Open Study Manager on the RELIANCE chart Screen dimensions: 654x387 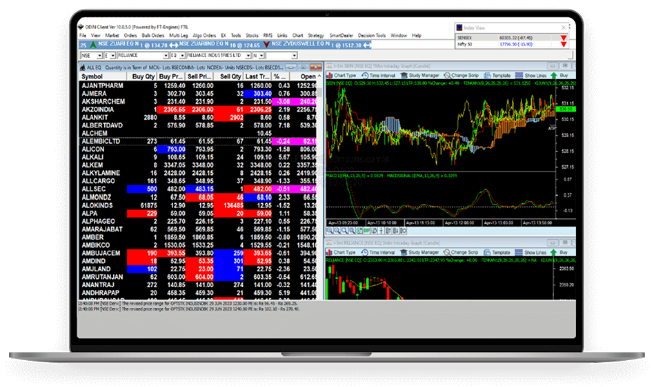pyautogui.click(x=419, y=253)
